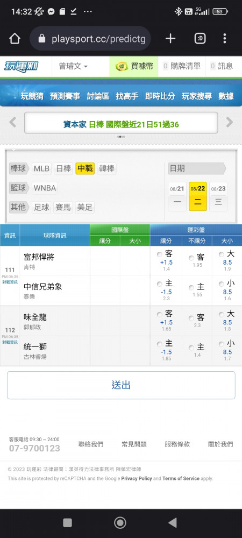Open the browser three-dot menu

pyautogui.click(x=224, y=39)
